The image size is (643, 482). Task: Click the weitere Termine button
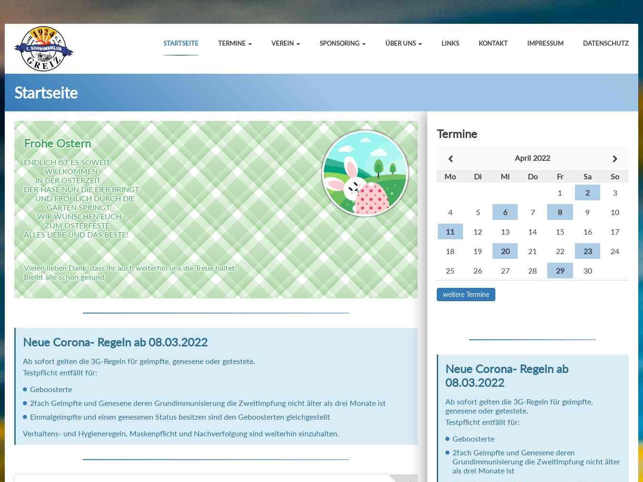coord(466,295)
